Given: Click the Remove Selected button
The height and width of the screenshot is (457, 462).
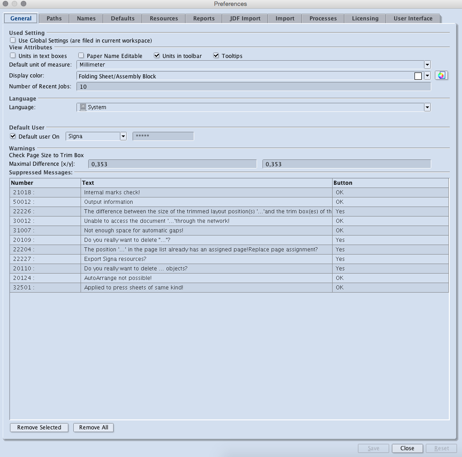Looking at the screenshot, I should point(39,427).
